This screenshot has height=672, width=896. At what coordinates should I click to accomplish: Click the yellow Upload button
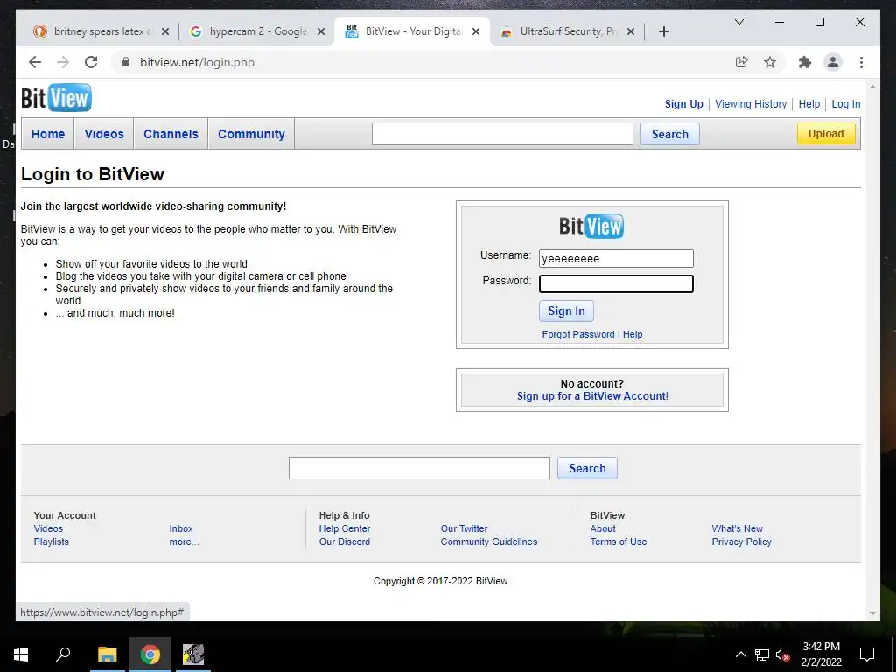point(826,134)
